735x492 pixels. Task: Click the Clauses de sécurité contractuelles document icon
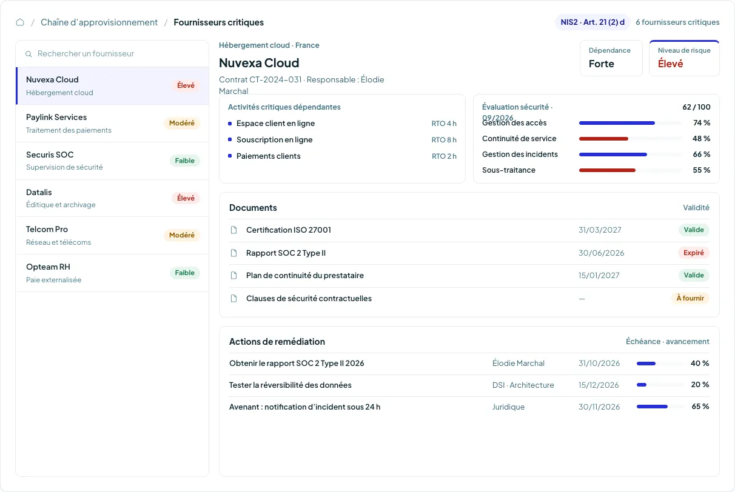click(x=234, y=299)
